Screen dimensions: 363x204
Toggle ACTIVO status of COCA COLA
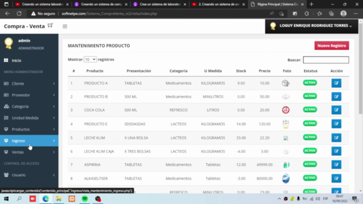pos(310,109)
